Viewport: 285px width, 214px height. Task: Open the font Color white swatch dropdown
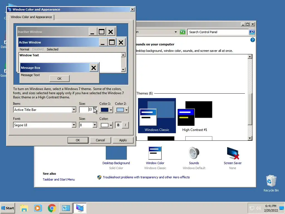click(x=106, y=125)
